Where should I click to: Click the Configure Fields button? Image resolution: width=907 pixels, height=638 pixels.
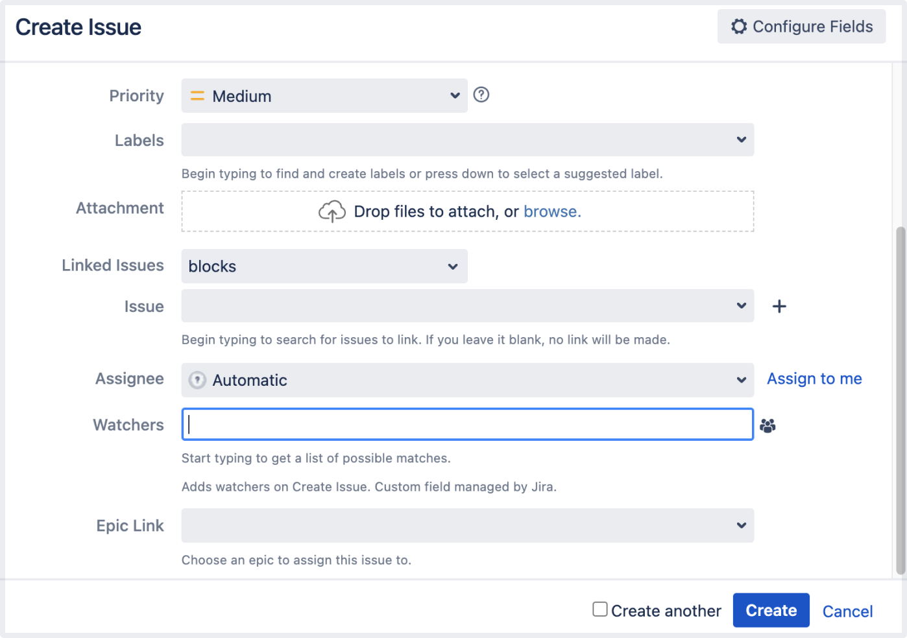pos(801,27)
